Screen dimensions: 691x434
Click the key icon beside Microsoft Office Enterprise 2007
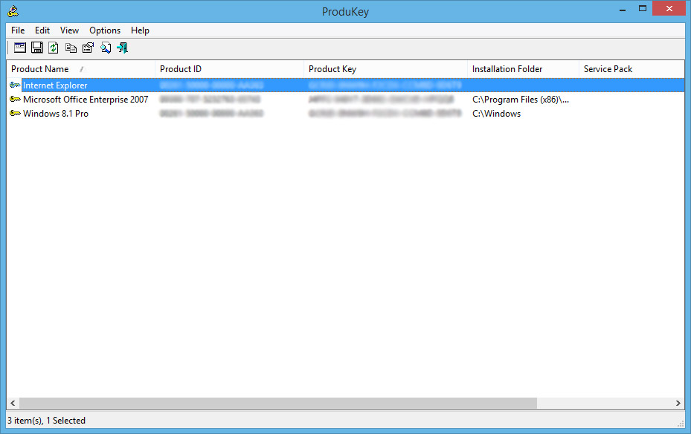tap(14, 99)
